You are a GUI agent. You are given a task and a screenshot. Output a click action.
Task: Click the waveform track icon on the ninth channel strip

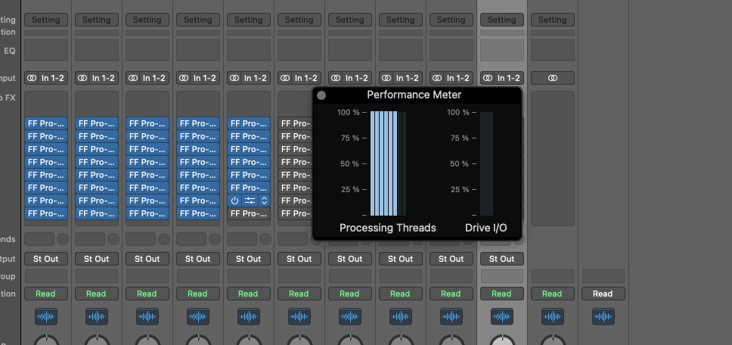coord(451,316)
